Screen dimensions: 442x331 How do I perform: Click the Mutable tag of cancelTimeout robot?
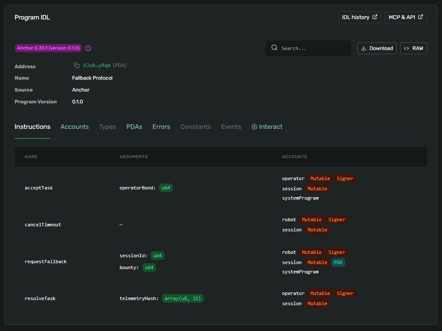[312, 220]
